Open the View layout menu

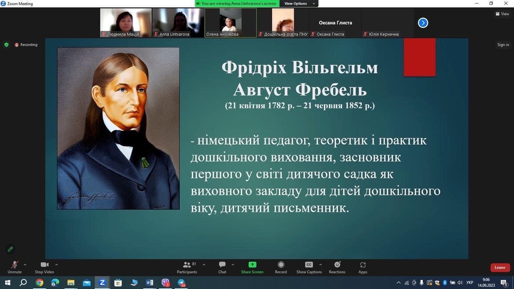click(x=502, y=14)
